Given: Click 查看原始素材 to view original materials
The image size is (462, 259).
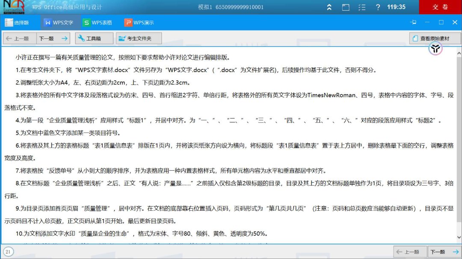Looking at the screenshot, I should [435, 38].
